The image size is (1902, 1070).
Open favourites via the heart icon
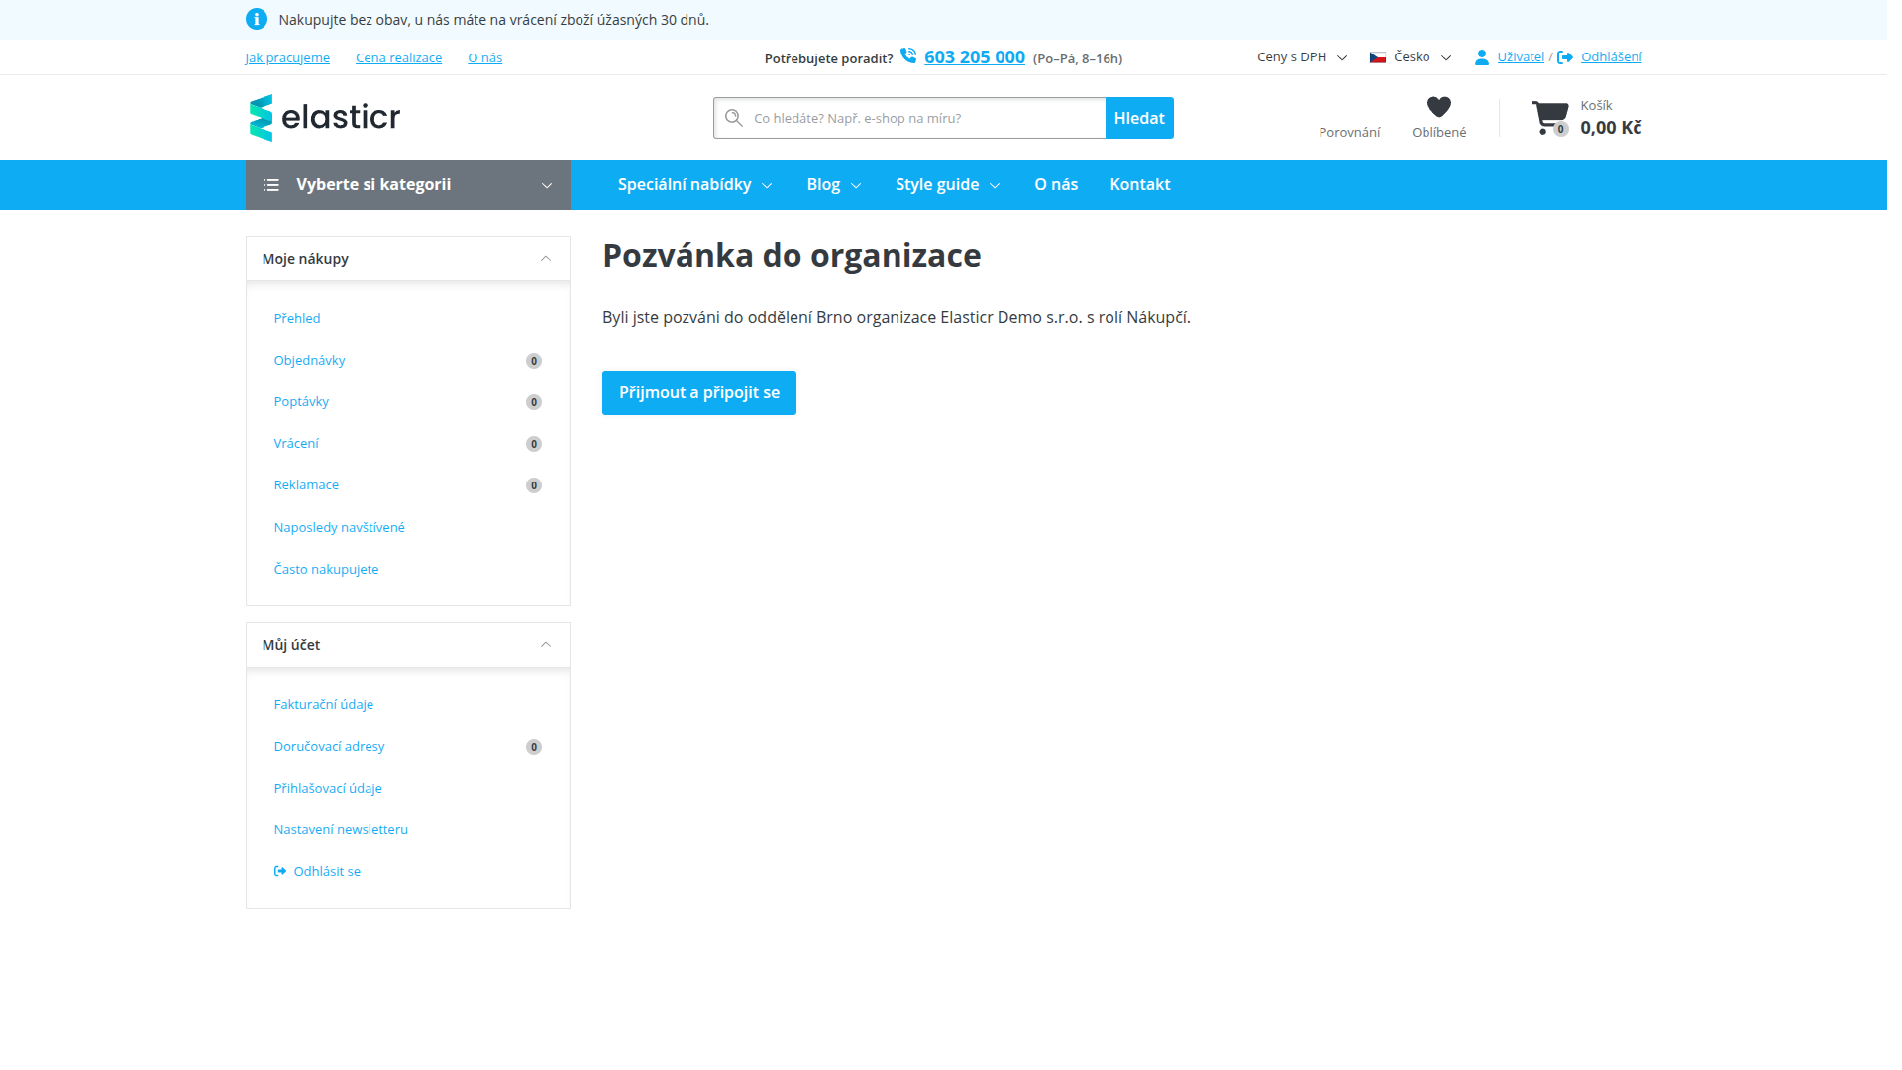pyautogui.click(x=1439, y=106)
